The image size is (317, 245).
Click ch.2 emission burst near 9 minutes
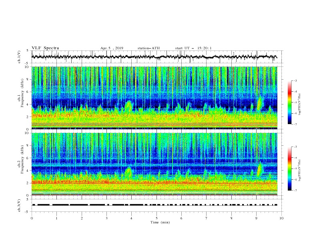click(x=259, y=170)
